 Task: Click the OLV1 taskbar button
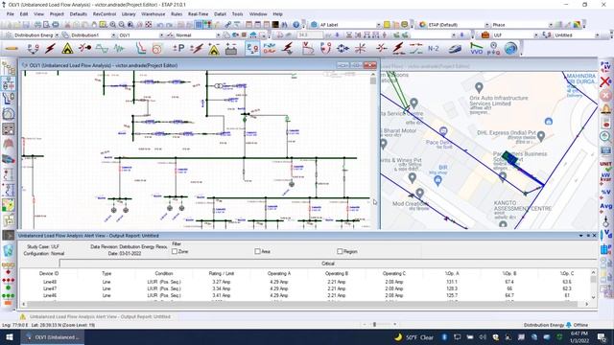point(53,337)
